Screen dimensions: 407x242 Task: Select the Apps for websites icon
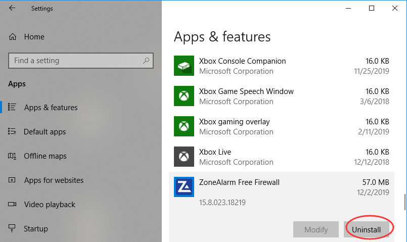pyautogui.click(x=12, y=180)
